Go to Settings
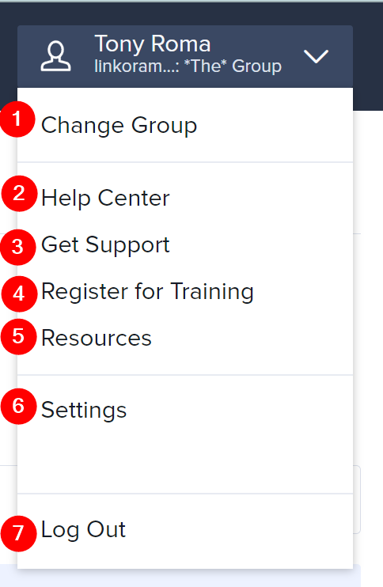 click(x=84, y=411)
